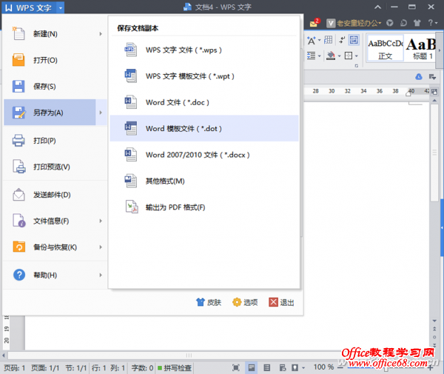This screenshot has width=444, height=374.
Task: Click the 发送邮件 envelope icon
Action: point(19,195)
